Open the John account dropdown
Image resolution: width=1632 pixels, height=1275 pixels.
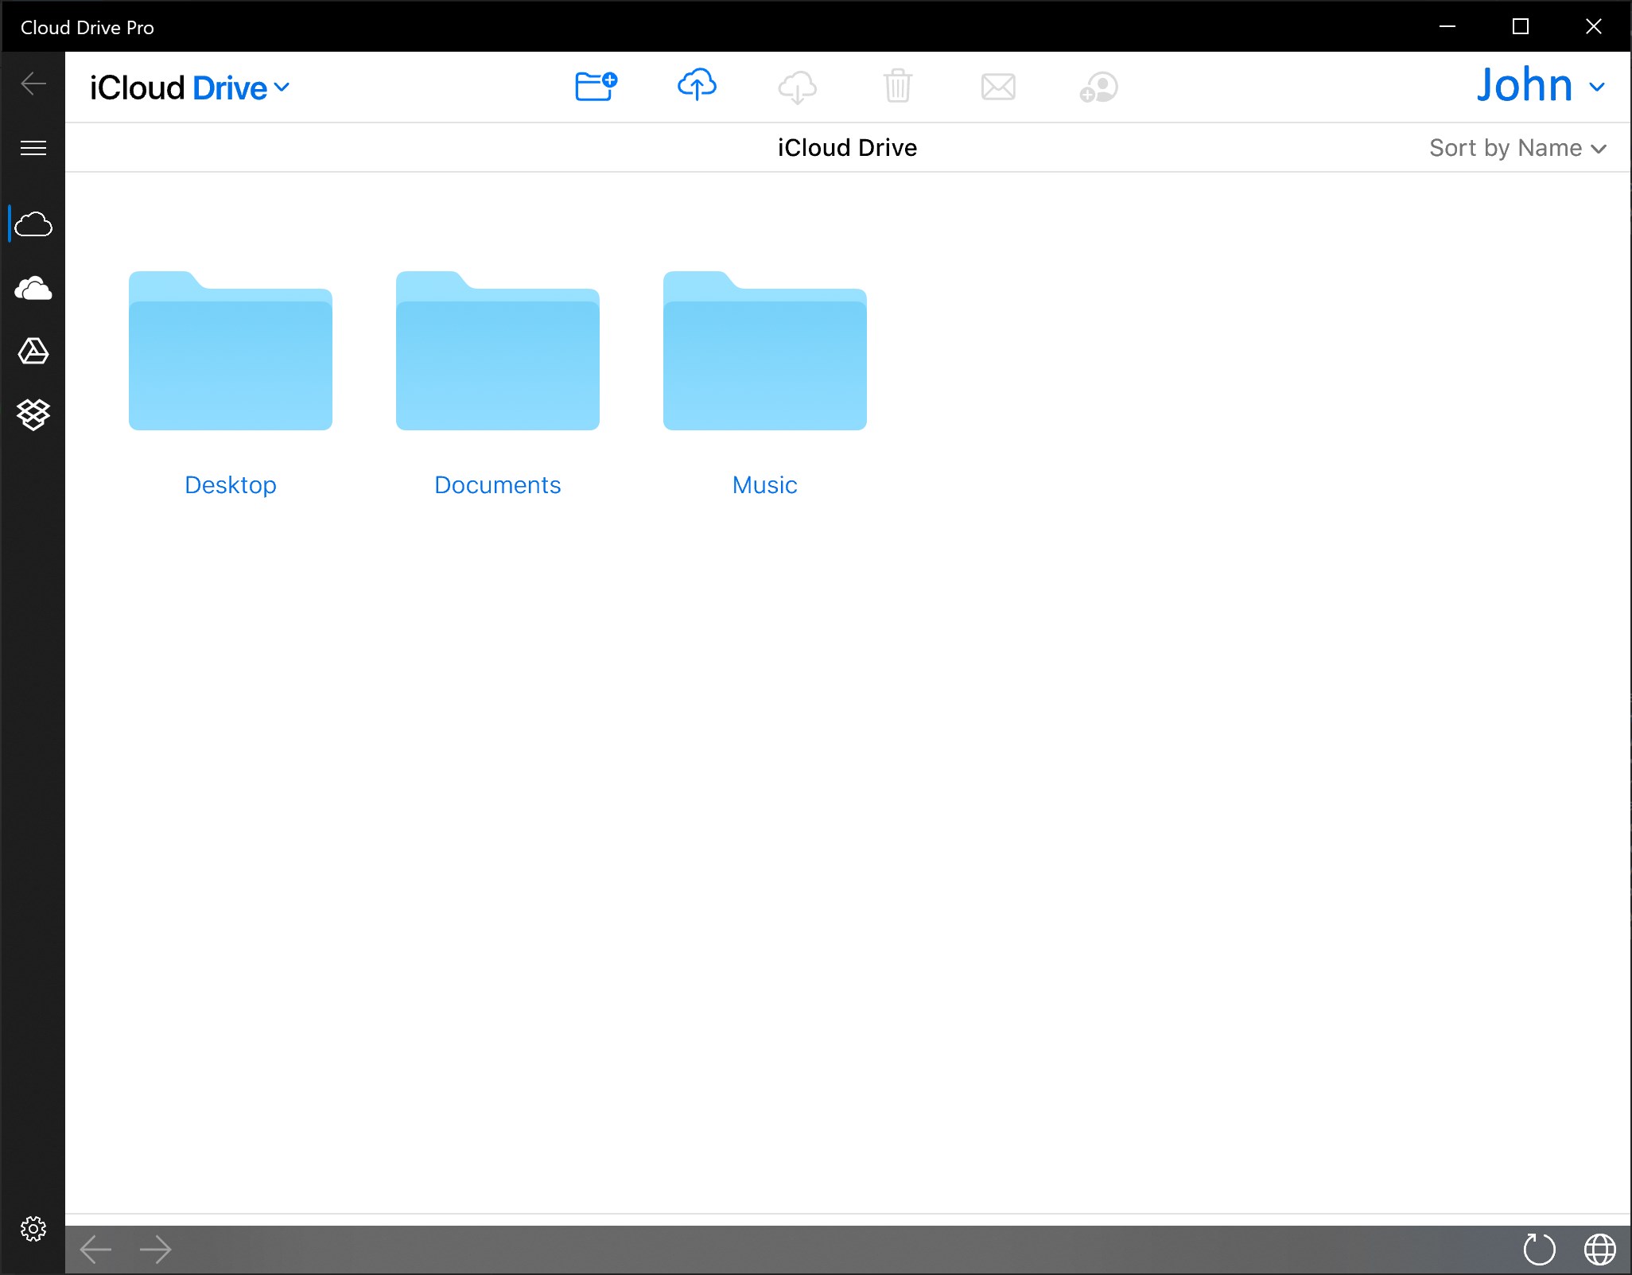(x=1541, y=86)
